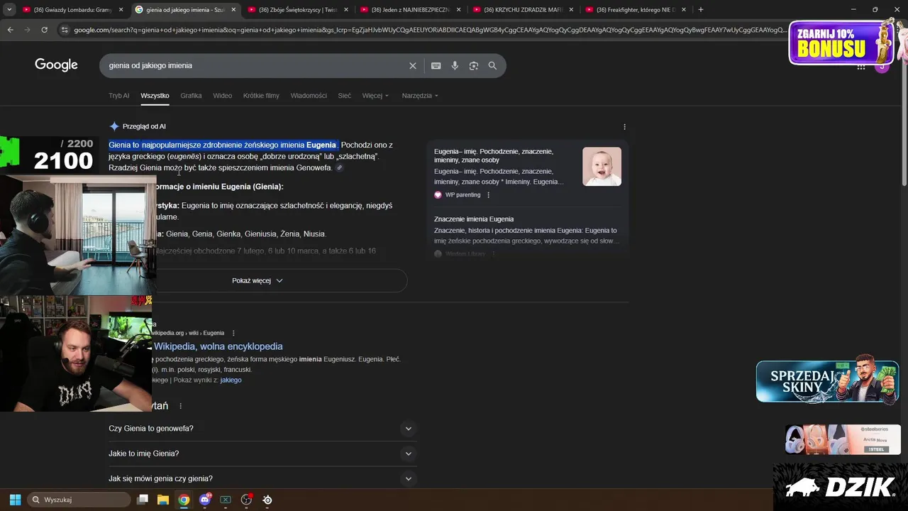Open the Windows Start menu
This screenshot has width=908, height=511.
pos(15,500)
